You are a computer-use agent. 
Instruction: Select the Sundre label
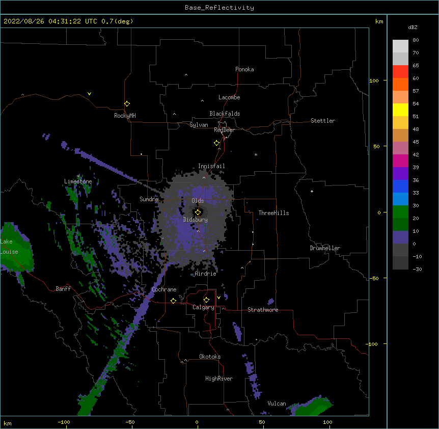click(149, 199)
